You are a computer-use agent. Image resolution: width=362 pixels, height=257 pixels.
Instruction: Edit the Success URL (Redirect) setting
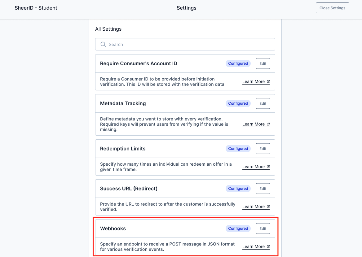(x=263, y=189)
